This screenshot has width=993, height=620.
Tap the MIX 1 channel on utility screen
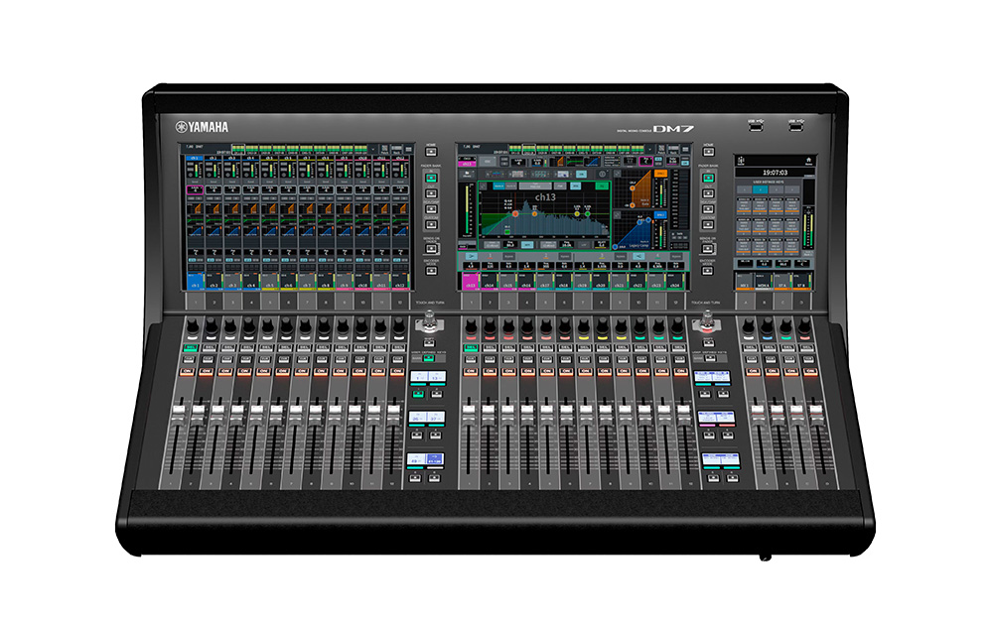click(745, 284)
